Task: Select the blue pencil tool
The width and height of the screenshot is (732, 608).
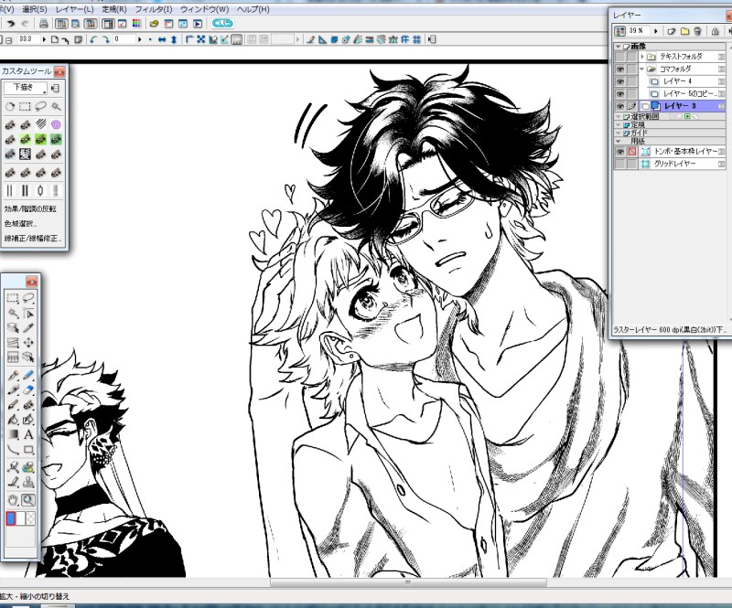Action: (x=28, y=375)
